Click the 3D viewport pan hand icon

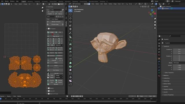[x=155, y=22]
